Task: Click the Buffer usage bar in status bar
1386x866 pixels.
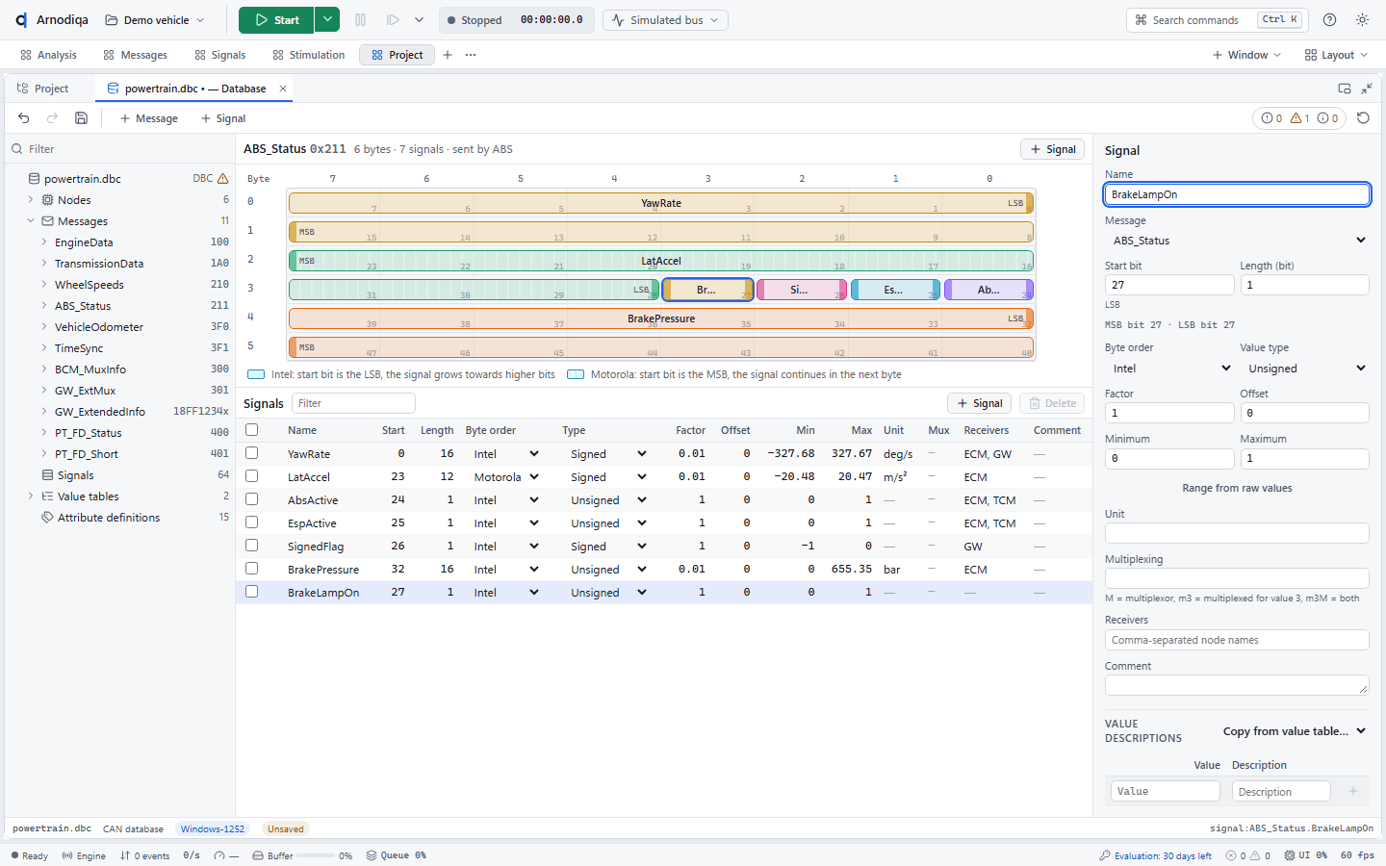Action: pyautogui.click(x=316, y=855)
